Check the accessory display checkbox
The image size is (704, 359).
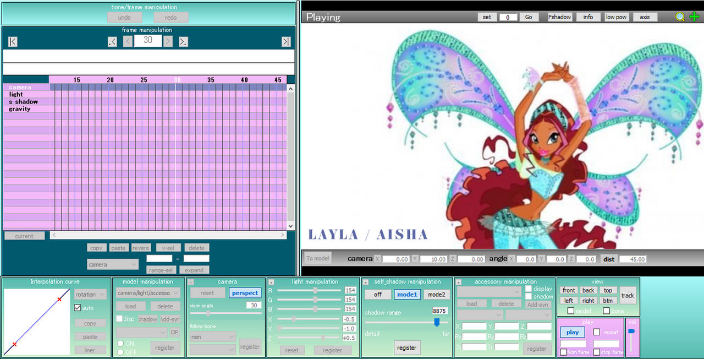pos(529,289)
